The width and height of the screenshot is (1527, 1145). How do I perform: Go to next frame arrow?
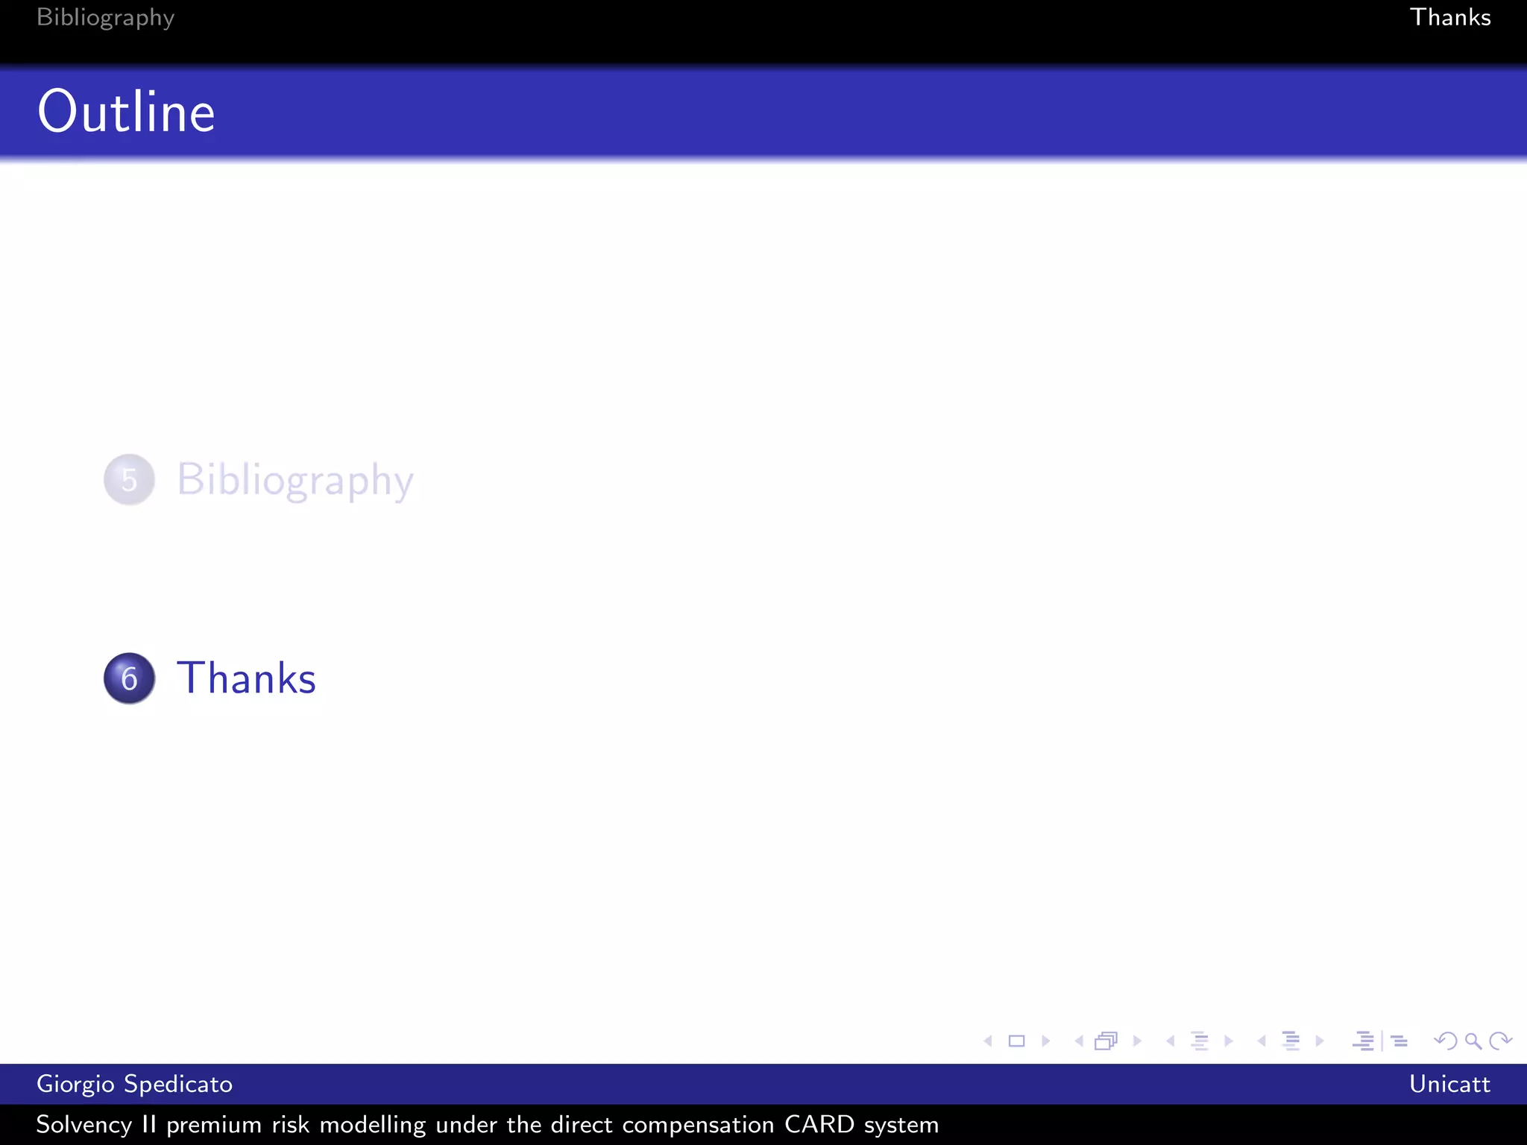(x=1137, y=1041)
